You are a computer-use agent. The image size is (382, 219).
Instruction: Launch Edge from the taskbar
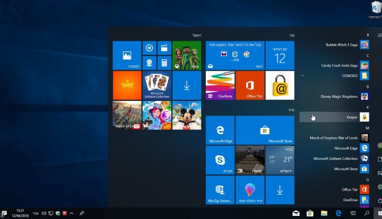[x=338, y=213]
